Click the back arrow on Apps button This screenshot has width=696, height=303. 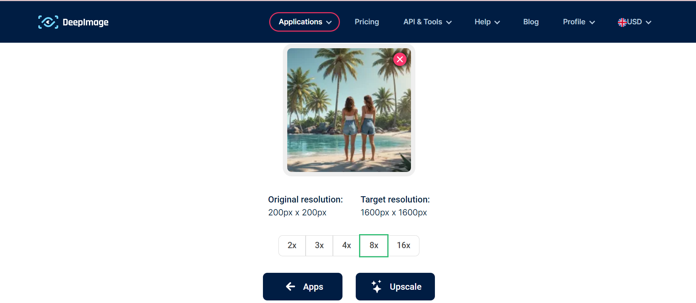coord(291,286)
